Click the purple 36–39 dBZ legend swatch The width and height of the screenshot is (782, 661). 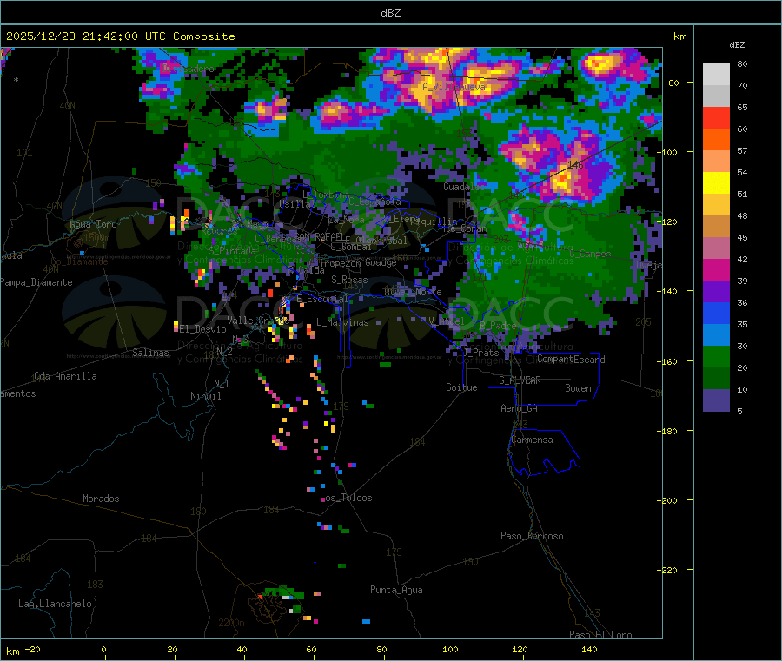(x=716, y=292)
